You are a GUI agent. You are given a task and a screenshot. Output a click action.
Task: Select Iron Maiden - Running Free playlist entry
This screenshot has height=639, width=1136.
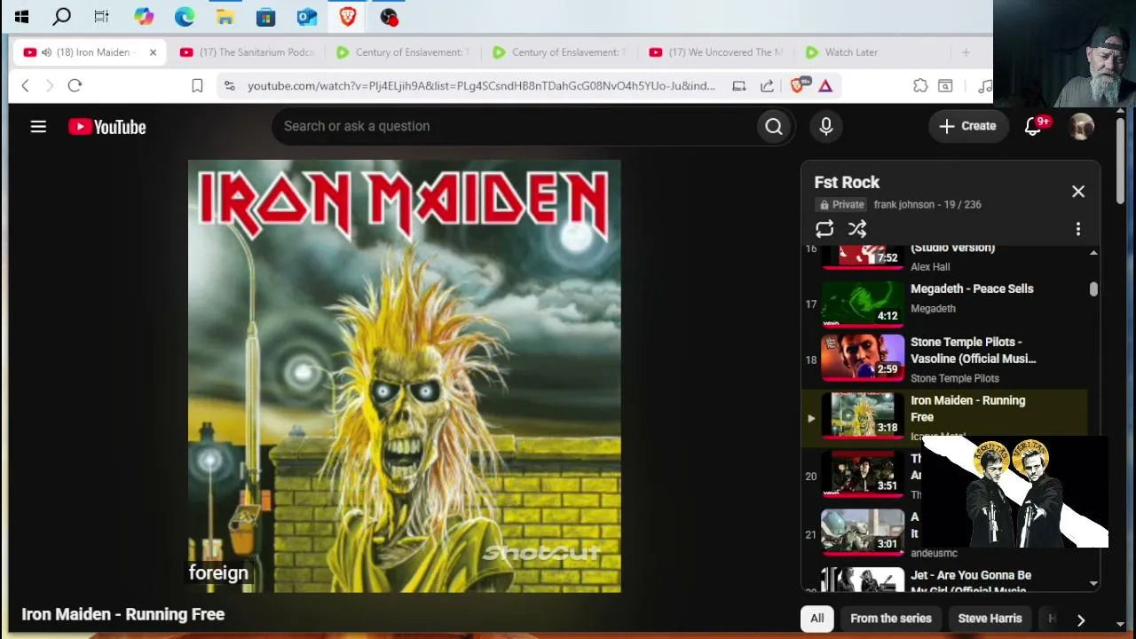tap(944, 417)
